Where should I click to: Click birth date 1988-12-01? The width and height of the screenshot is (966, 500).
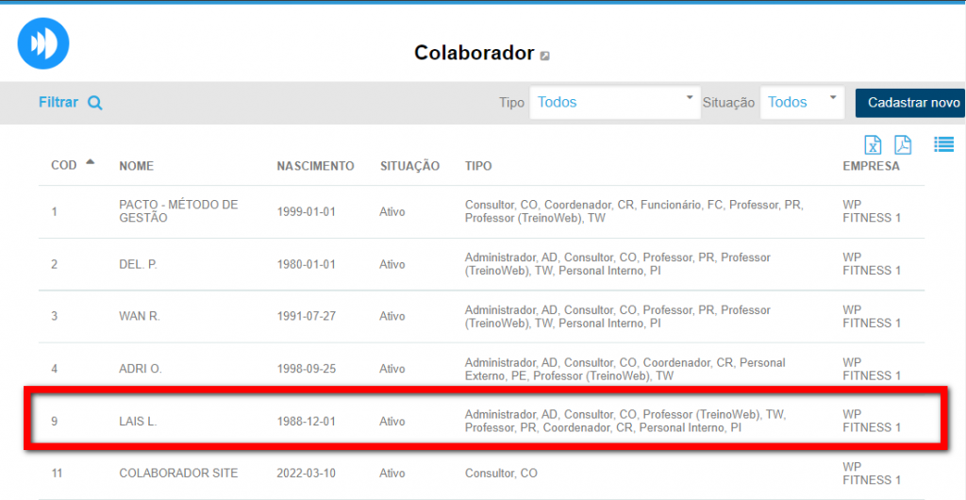click(307, 422)
